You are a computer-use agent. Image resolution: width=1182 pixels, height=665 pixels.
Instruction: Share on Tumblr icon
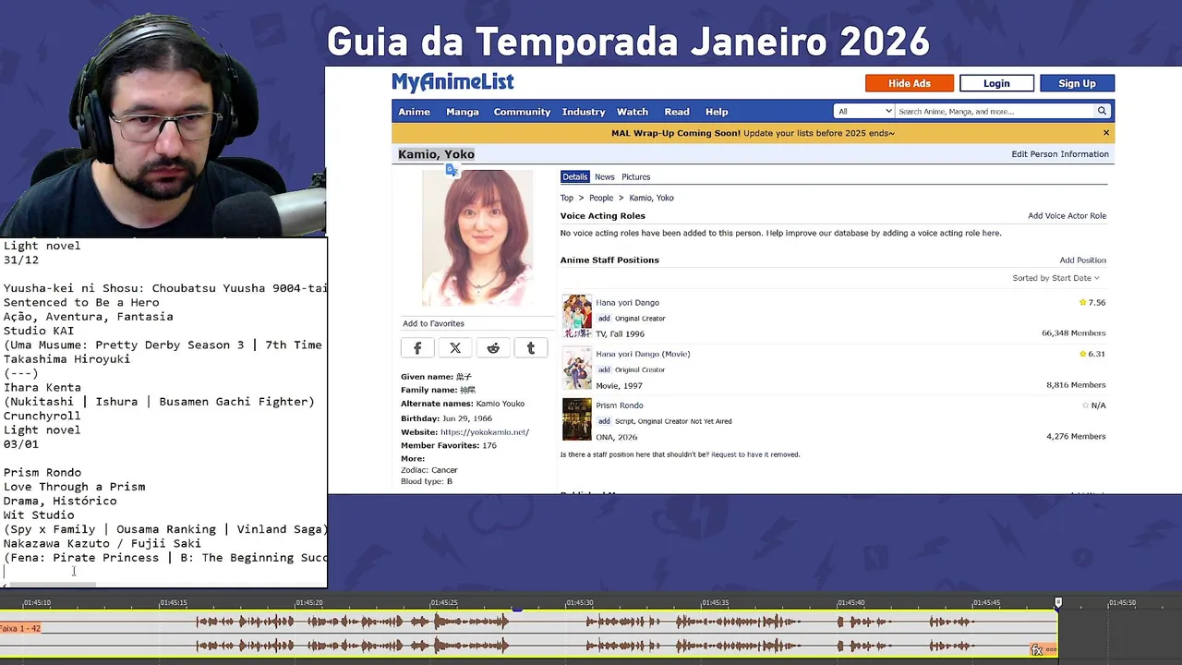pos(531,348)
